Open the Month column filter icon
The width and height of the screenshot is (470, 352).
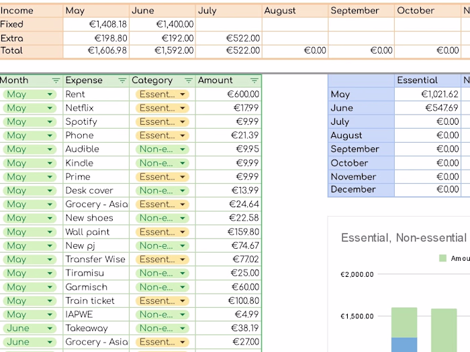point(56,80)
